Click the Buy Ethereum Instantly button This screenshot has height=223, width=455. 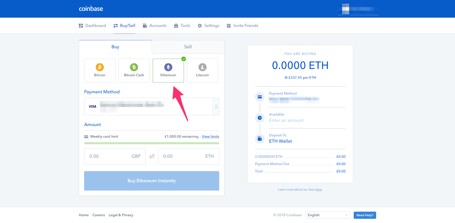(152, 181)
